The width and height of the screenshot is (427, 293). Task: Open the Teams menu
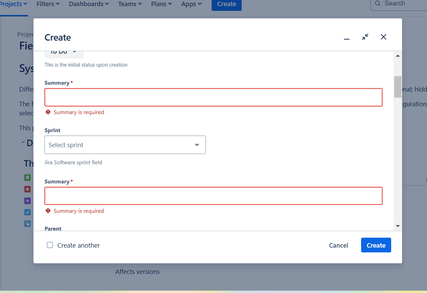coord(130,4)
